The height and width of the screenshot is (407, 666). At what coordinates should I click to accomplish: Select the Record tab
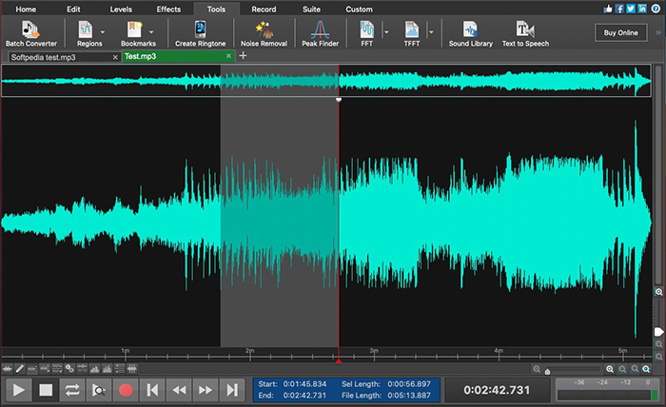pyautogui.click(x=264, y=9)
